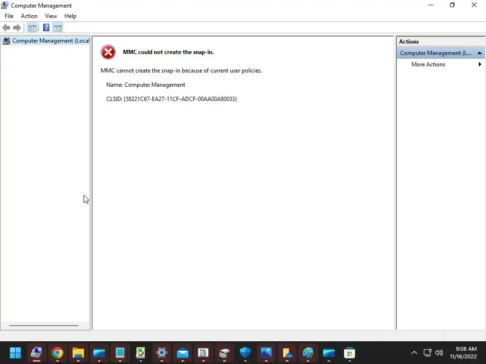Viewport: 486px width, 364px height.
Task: Click the Computer Management taskbar icon
Action: point(36,353)
